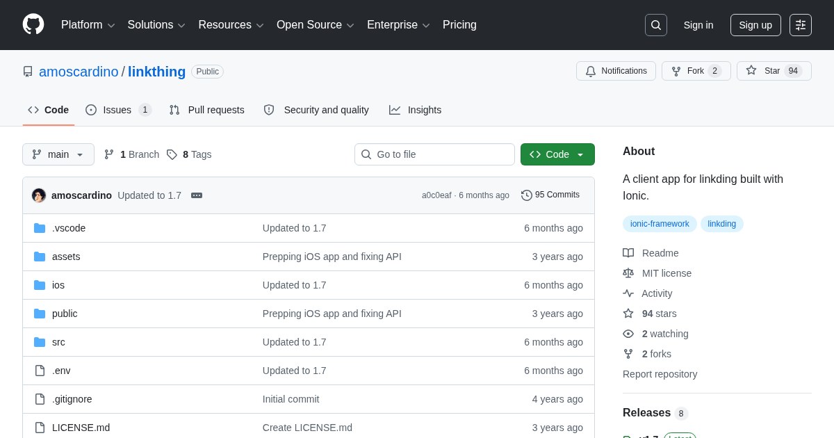This screenshot has width=834, height=438.
Task: Open the assets folder
Action: click(x=66, y=257)
